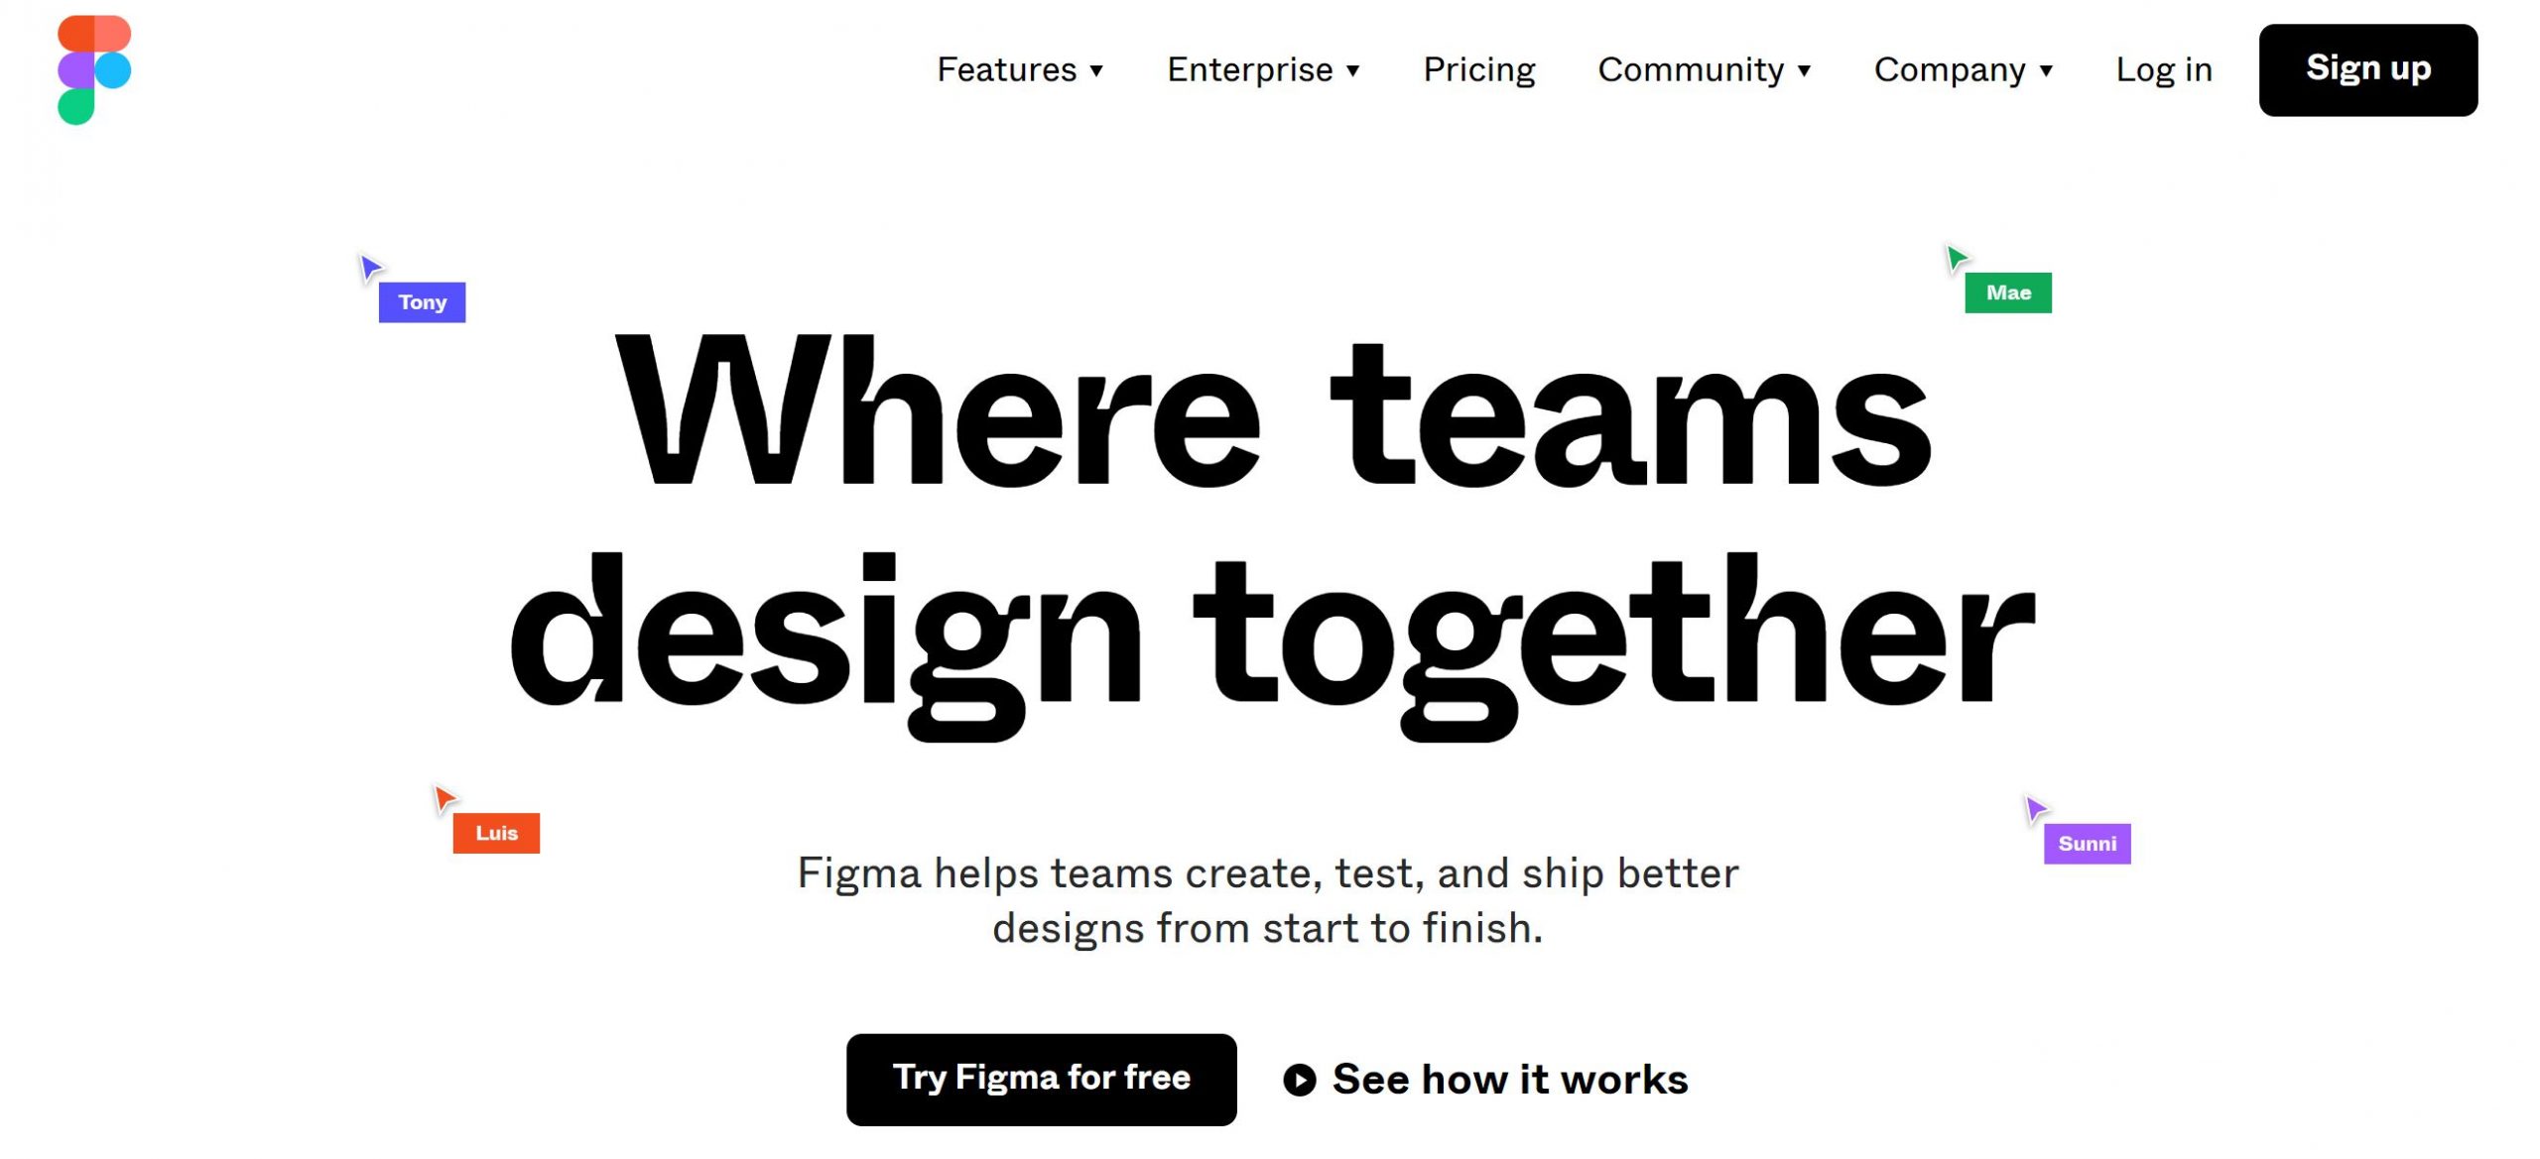
Task: Select the green Mae name tag
Action: 2008,292
